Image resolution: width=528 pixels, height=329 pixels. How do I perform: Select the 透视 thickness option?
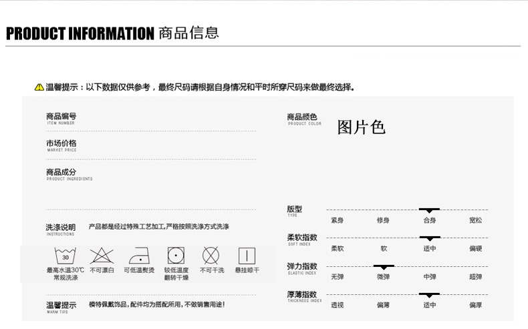[338, 305]
